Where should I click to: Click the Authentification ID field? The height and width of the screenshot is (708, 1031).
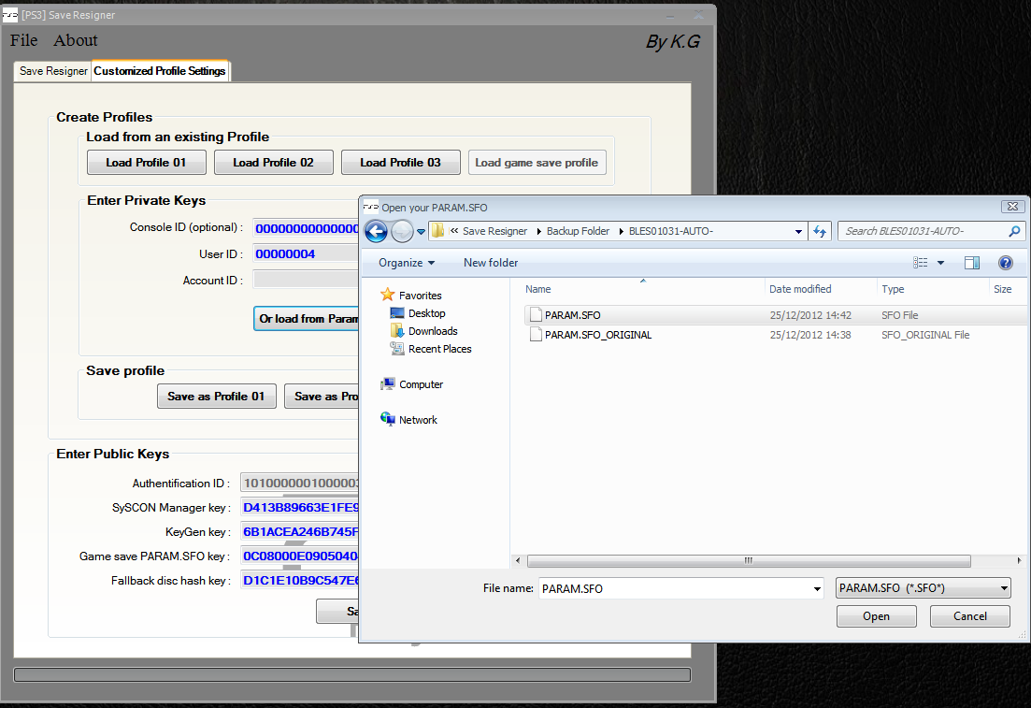click(300, 483)
